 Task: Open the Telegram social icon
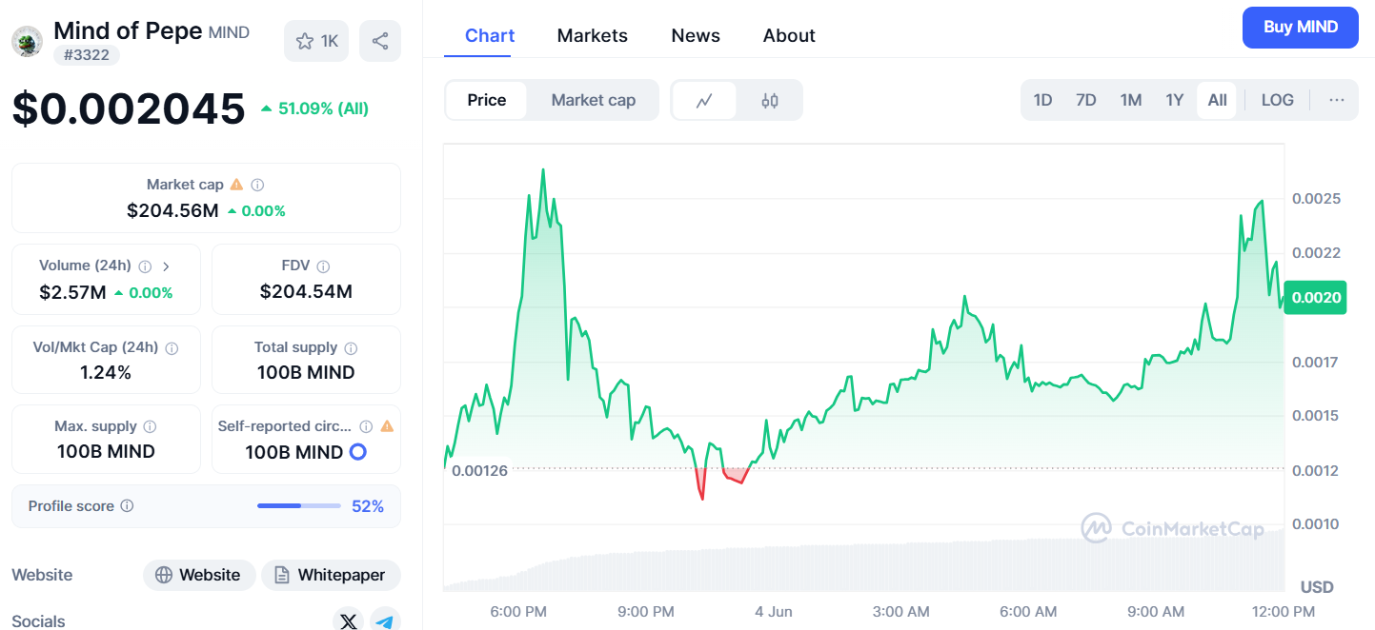pos(385,621)
